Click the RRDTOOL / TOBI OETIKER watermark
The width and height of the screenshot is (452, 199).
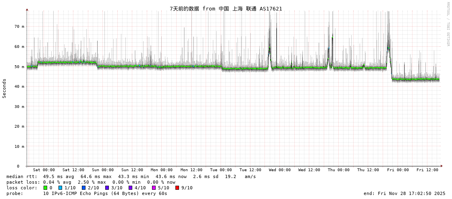click(x=448, y=24)
